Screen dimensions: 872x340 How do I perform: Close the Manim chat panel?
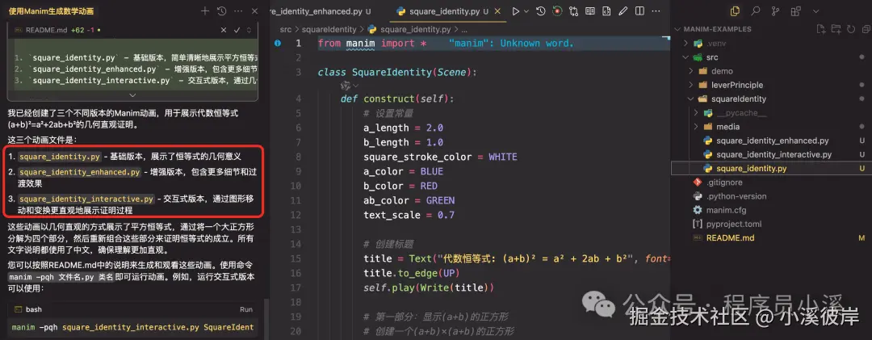point(254,10)
